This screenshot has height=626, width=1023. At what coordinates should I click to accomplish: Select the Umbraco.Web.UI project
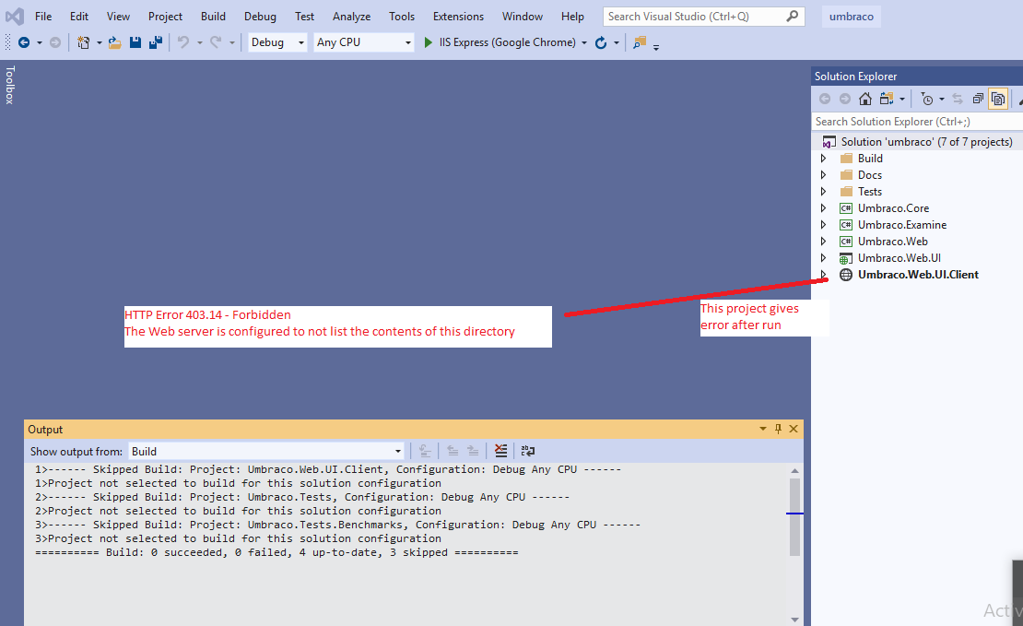pos(899,258)
